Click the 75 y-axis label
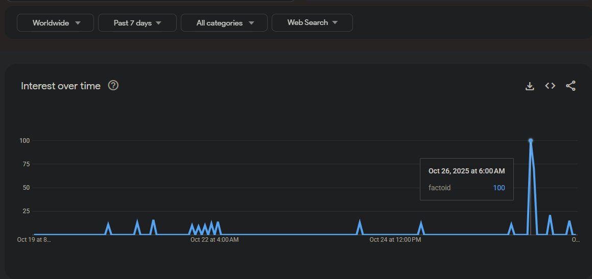The image size is (592, 279). click(x=26, y=164)
